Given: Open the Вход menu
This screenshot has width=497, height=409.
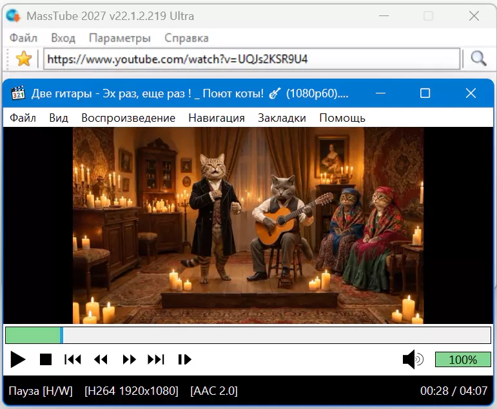Looking at the screenshot, I should click(63, 38).
